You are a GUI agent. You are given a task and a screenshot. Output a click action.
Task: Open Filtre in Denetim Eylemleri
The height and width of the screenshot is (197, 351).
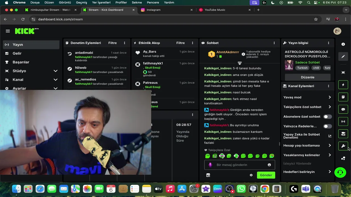point(112,43)
